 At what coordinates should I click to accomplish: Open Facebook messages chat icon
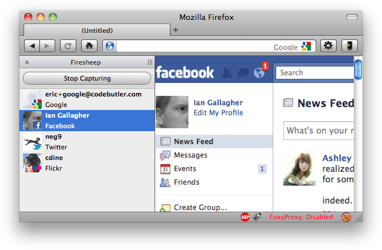tap(243, 73)
